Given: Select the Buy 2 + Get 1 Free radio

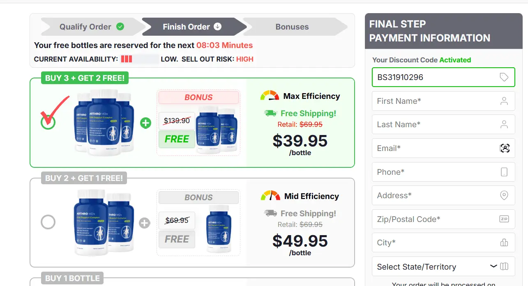Looking at the screenshot, I should click(48, 222).
